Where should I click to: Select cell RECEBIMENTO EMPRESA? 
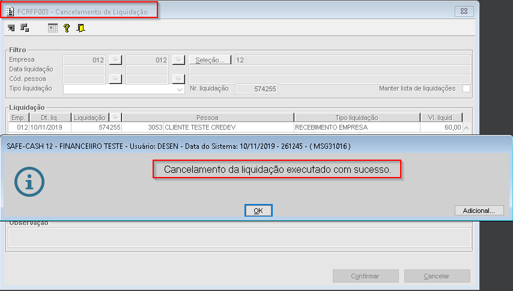[357, 127]
